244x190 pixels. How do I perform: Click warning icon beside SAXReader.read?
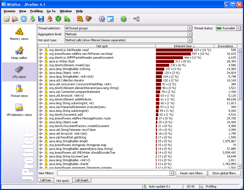click(46, 50)
